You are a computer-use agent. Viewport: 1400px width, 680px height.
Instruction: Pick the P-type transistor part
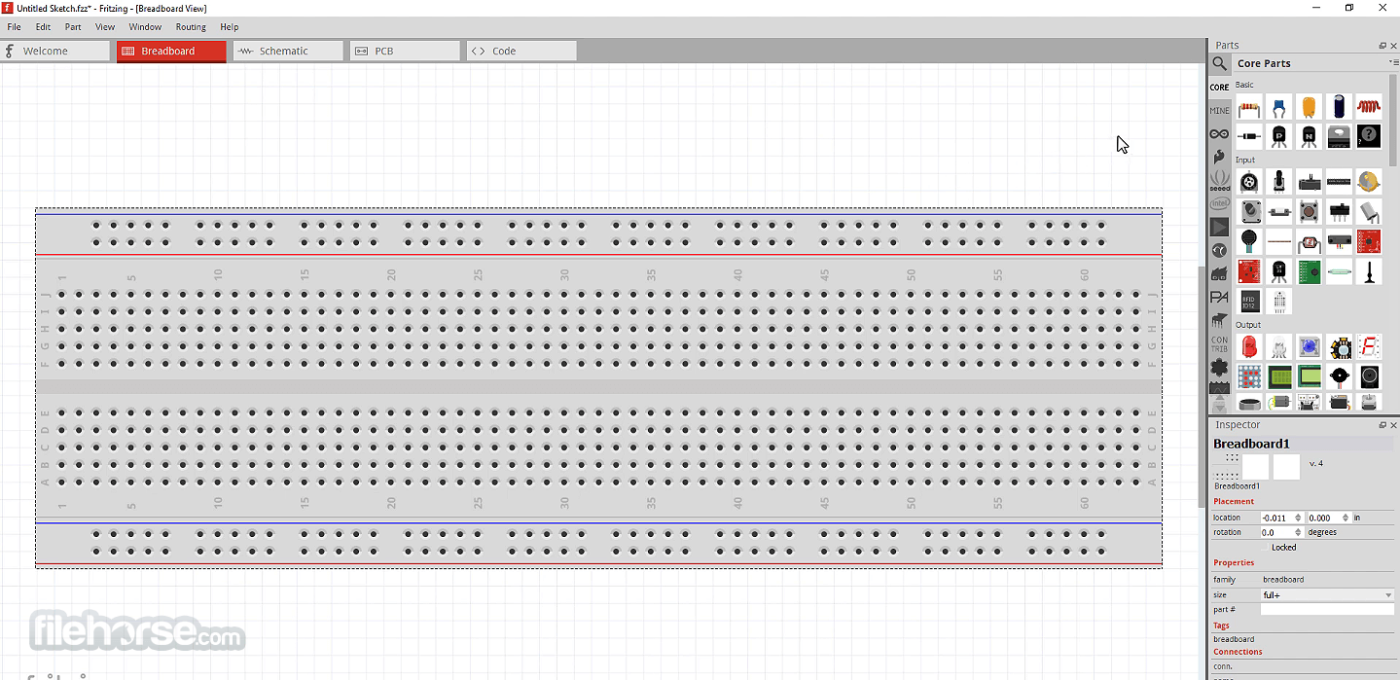click(x=1279, y=136)
